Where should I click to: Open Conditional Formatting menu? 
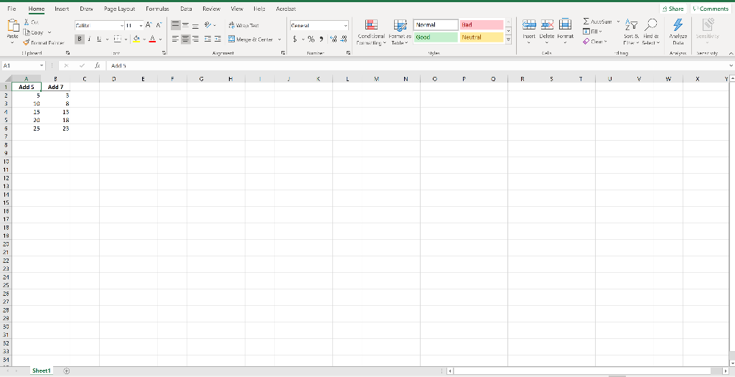(x=371, y=32)
